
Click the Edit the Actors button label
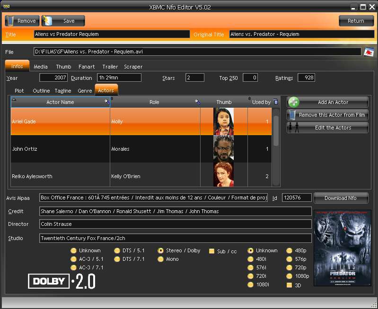[x=333, y=128]
